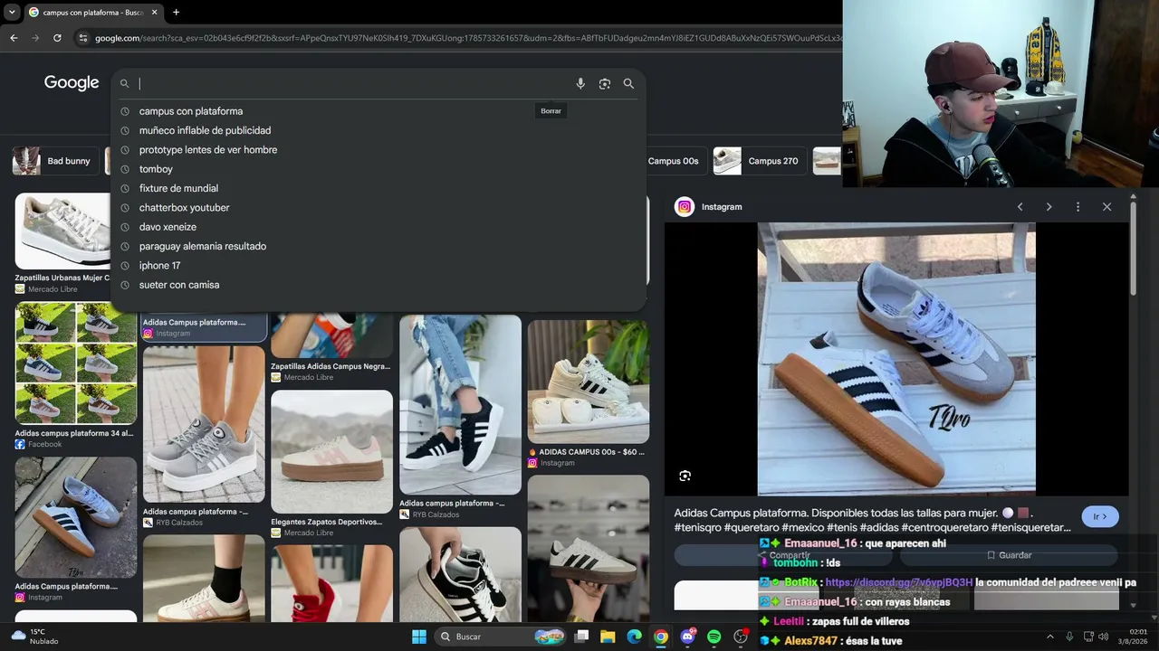Open a new browser tab with the plus button
The width and height of the screenshot is (1159, 651).
point(176,12)
